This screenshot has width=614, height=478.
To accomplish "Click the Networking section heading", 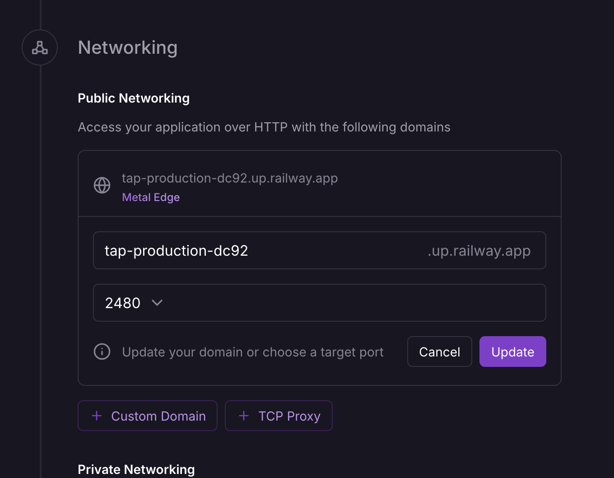I will click(128, 47).
